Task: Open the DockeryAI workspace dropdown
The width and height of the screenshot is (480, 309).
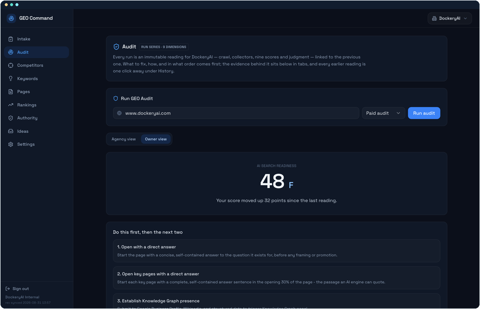Action: (450, 18)
